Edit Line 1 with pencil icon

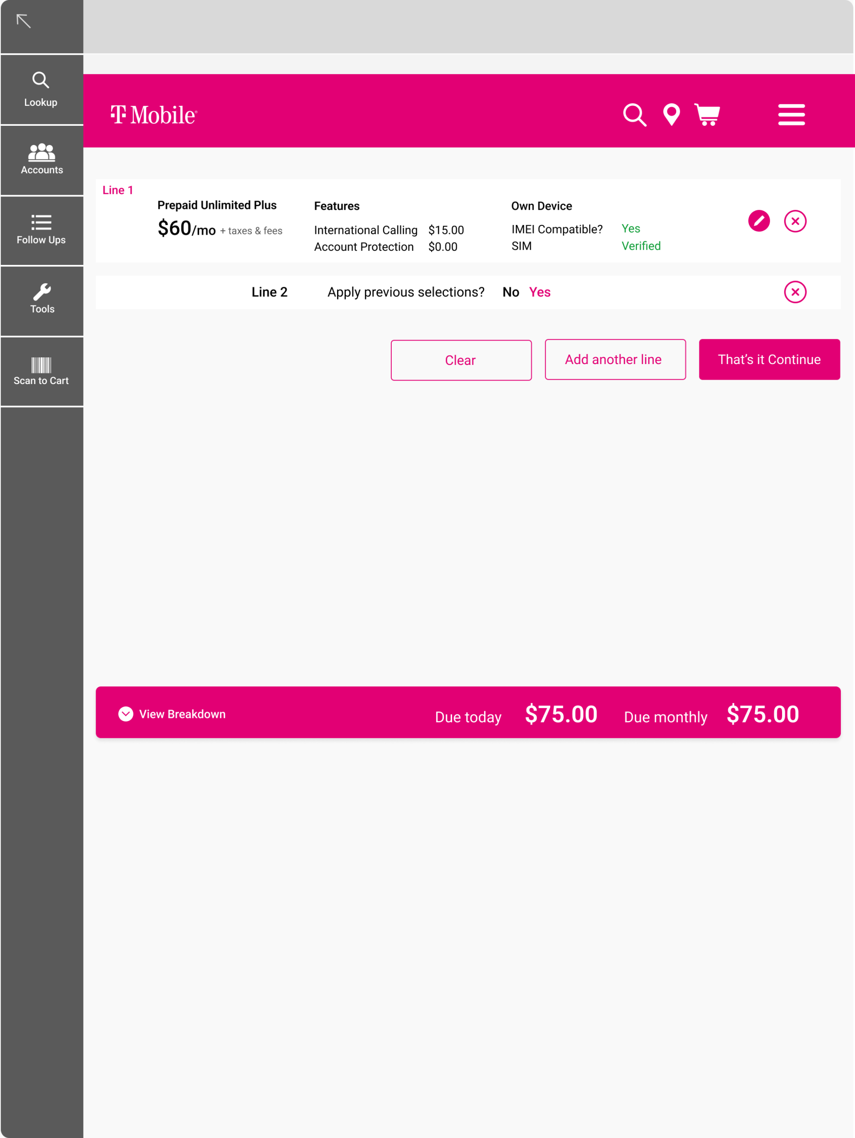pyautogui.click(x=759, y=221)
